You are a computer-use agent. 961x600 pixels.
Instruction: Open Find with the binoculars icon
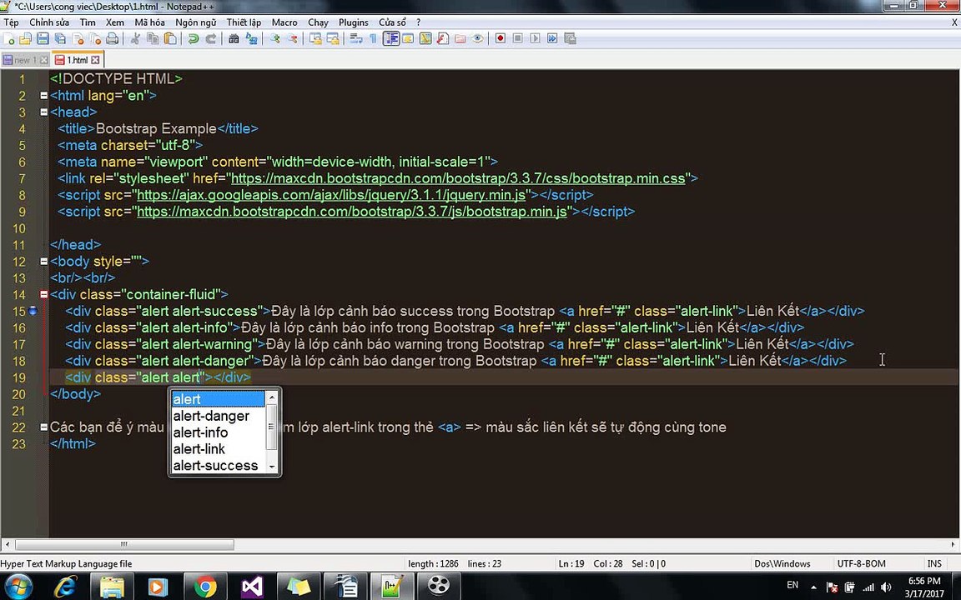(x=234, y=38)
